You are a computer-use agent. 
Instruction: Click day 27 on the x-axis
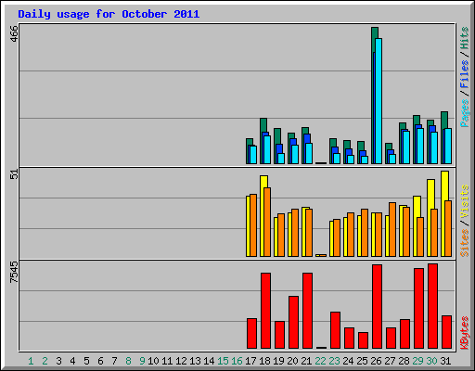coord(390,361)
